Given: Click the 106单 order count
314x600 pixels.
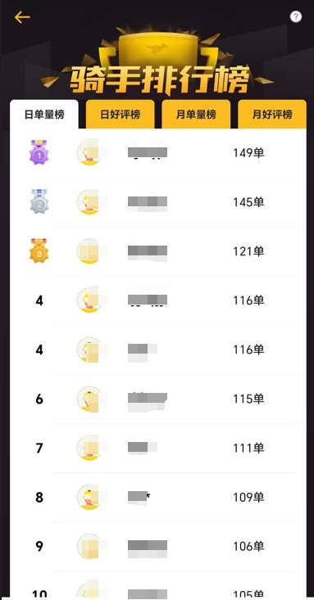Looking at the screenshot, I should coord(249,547).
